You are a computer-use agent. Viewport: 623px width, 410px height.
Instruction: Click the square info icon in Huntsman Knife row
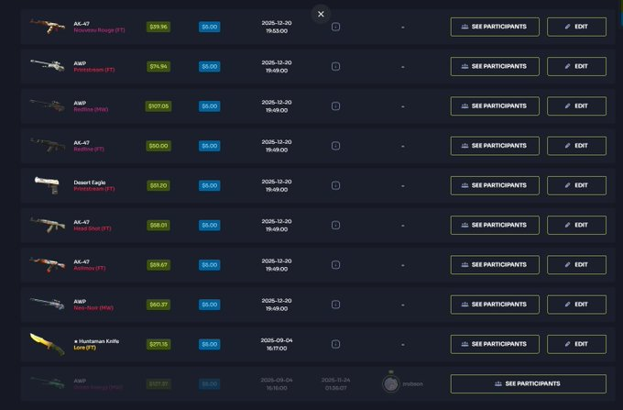click(x=335, y=344)
